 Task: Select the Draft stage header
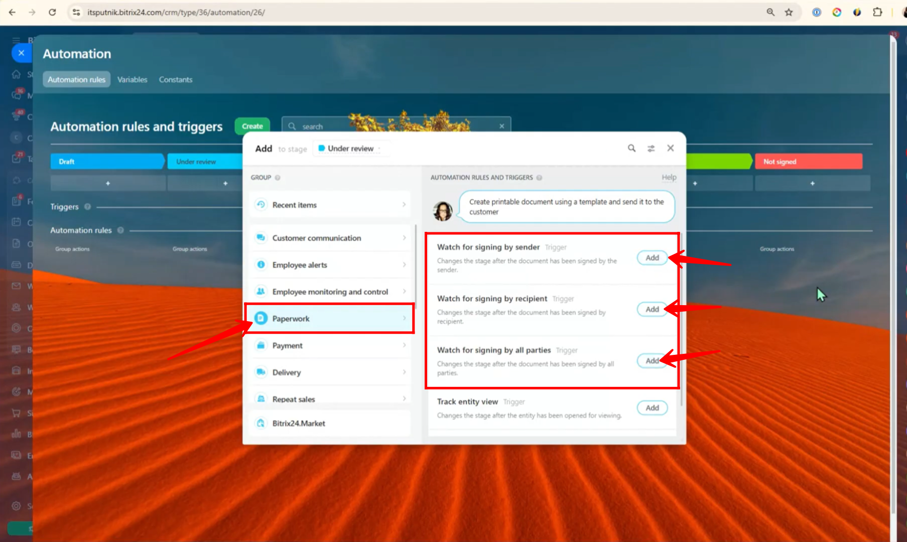(107, 162)
